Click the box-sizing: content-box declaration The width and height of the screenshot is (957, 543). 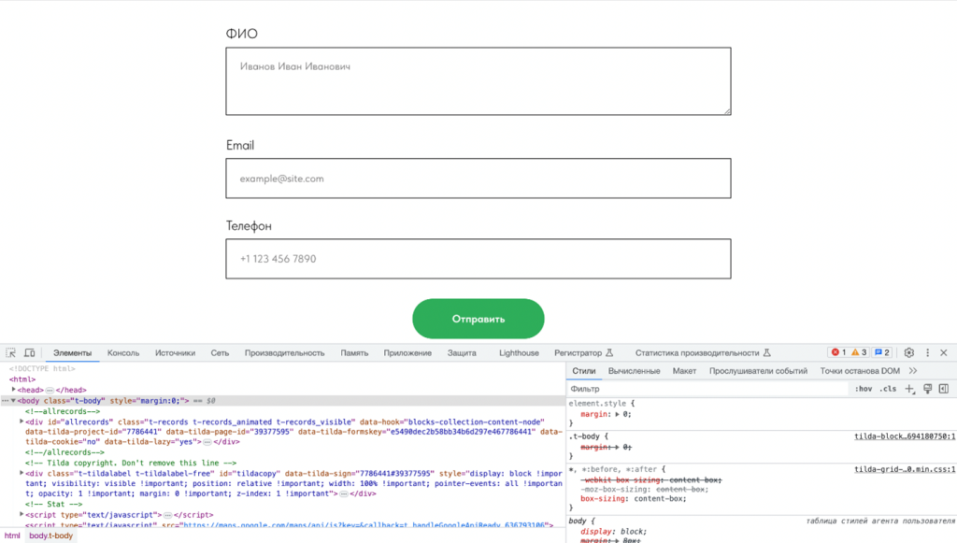tap(633, 498)
